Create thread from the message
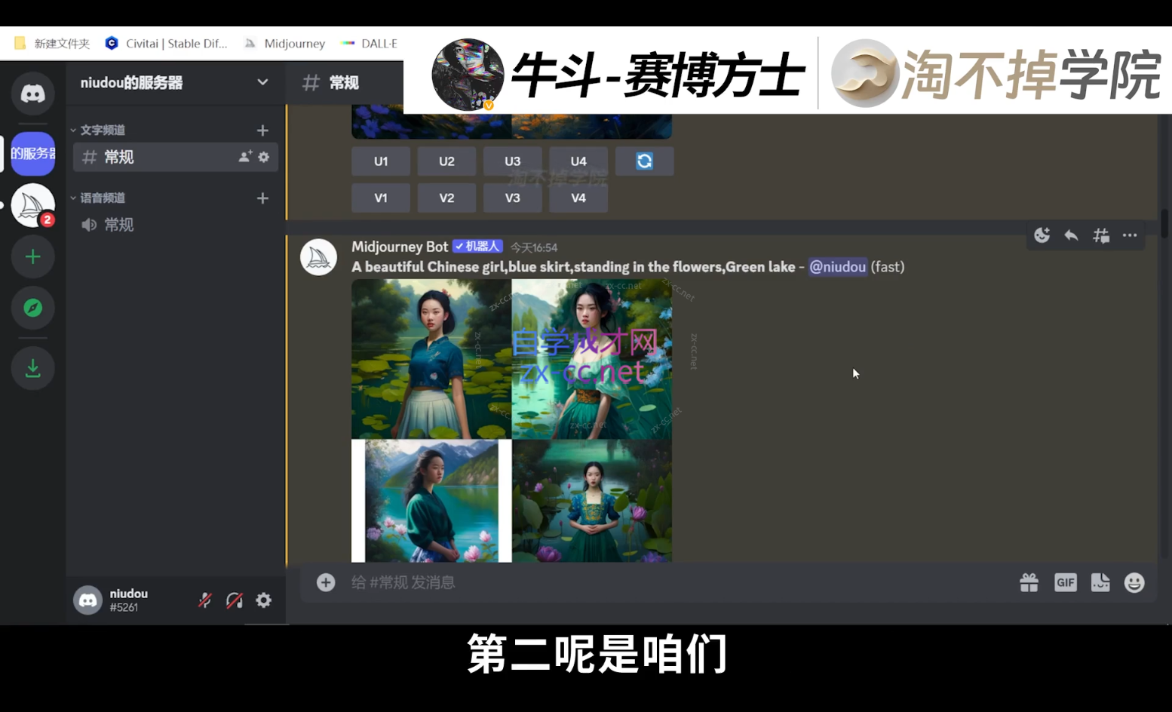The image size is (1172, 712). click(x=1100, y=235)
